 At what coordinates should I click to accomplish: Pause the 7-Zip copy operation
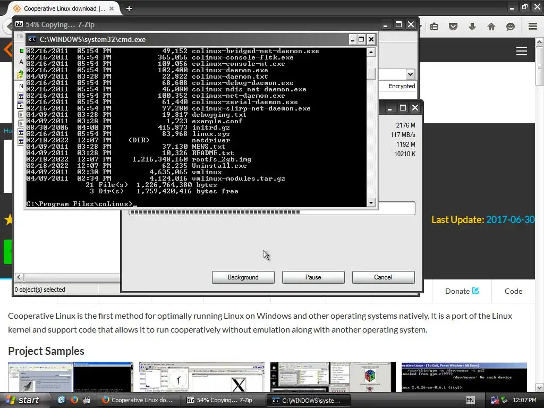[x=313, y=277]
